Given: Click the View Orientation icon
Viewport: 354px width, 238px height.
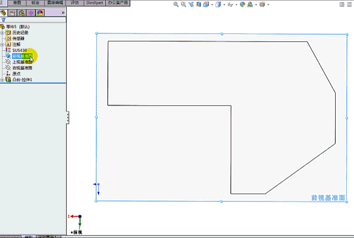Looking at the screenshot, I should point(206,4).
